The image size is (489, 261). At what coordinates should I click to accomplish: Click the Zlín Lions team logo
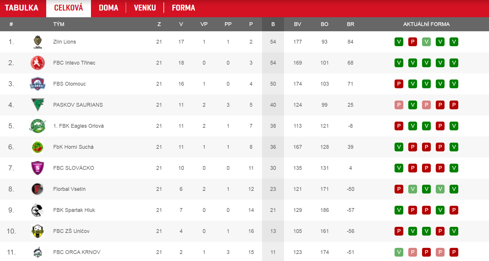(38, 42)
